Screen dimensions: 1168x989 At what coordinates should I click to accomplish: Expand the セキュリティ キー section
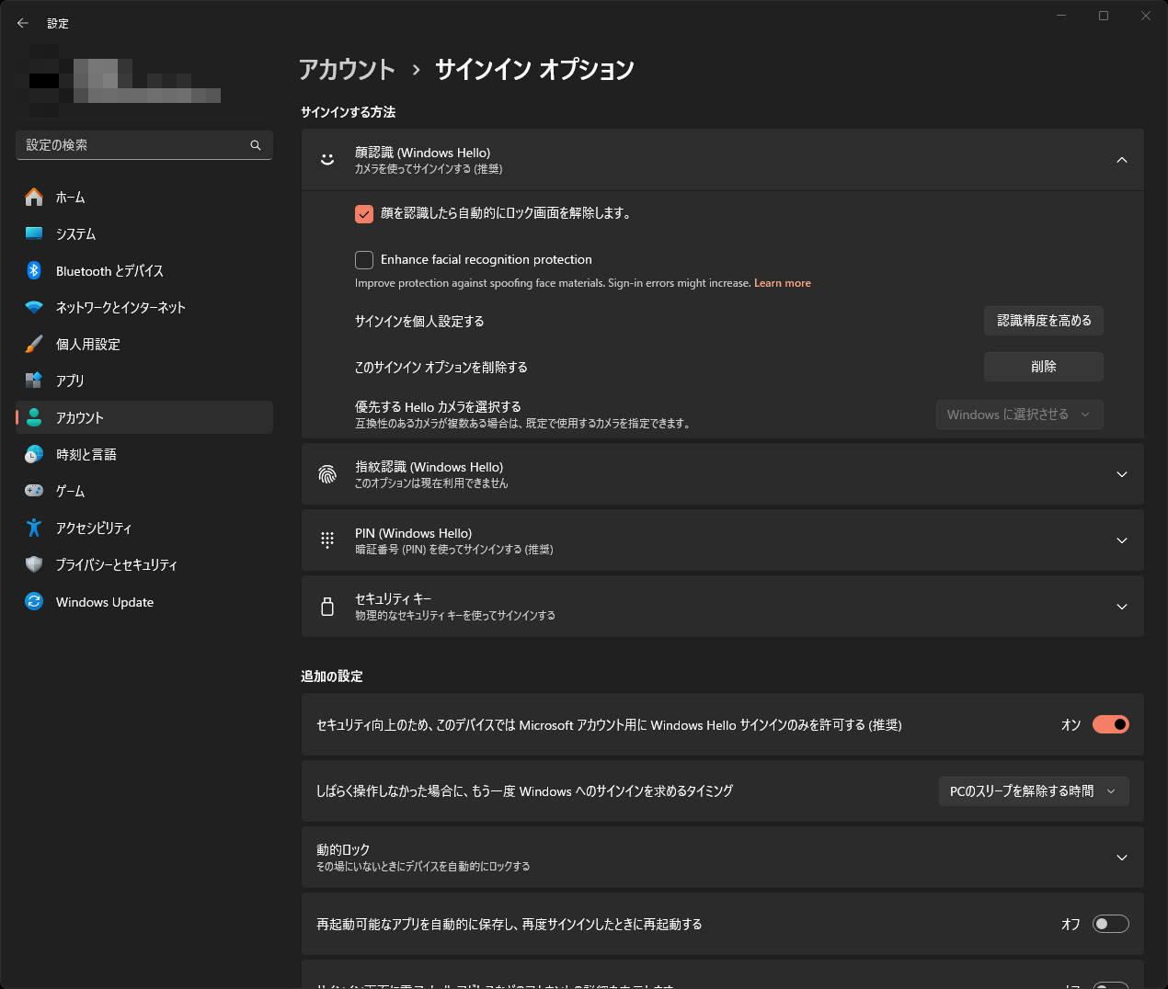click(x=1122, y=607)
